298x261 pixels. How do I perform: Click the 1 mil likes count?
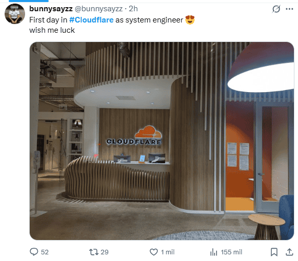(167, 252)
